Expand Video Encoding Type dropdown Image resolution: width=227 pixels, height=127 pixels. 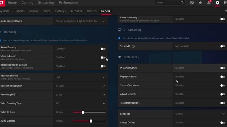[x=81, y=103]
